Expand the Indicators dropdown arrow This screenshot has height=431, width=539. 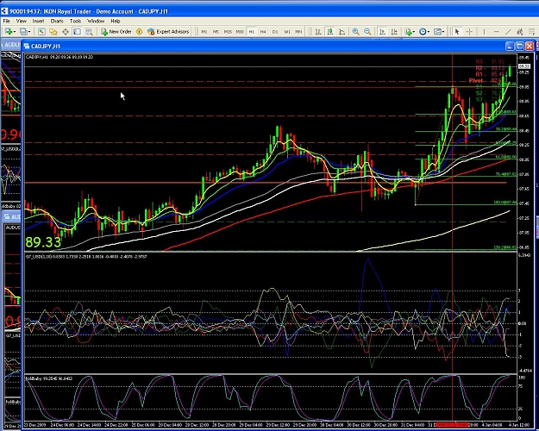pos(414,32)
